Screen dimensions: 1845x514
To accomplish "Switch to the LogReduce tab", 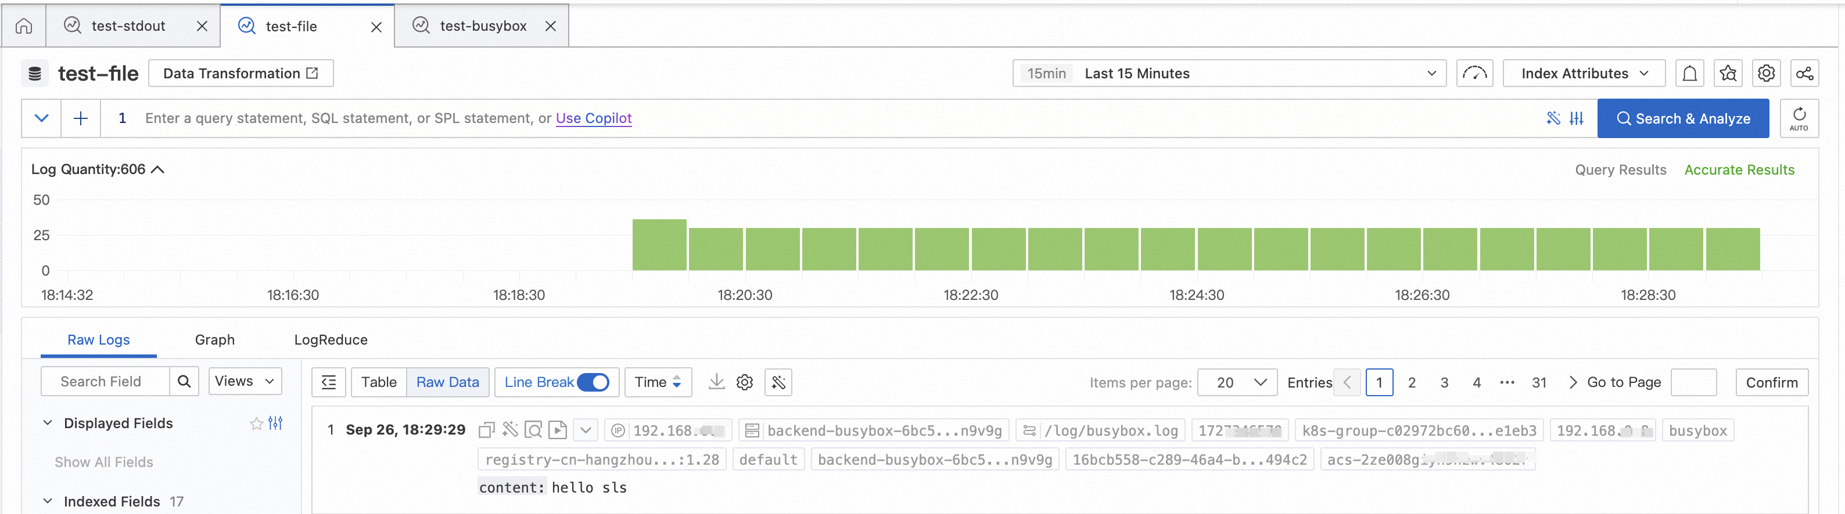I will click(x=331, y=341).
